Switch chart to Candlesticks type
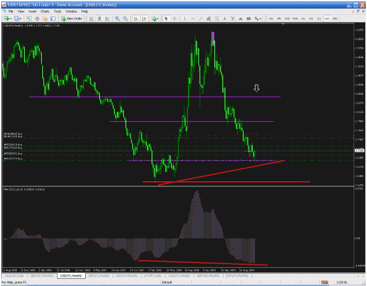This screenshot has height=286, width=367. coord(99,18)
